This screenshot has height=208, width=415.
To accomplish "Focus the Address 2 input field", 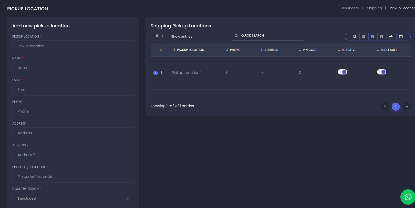I will (x=73, y=155).
